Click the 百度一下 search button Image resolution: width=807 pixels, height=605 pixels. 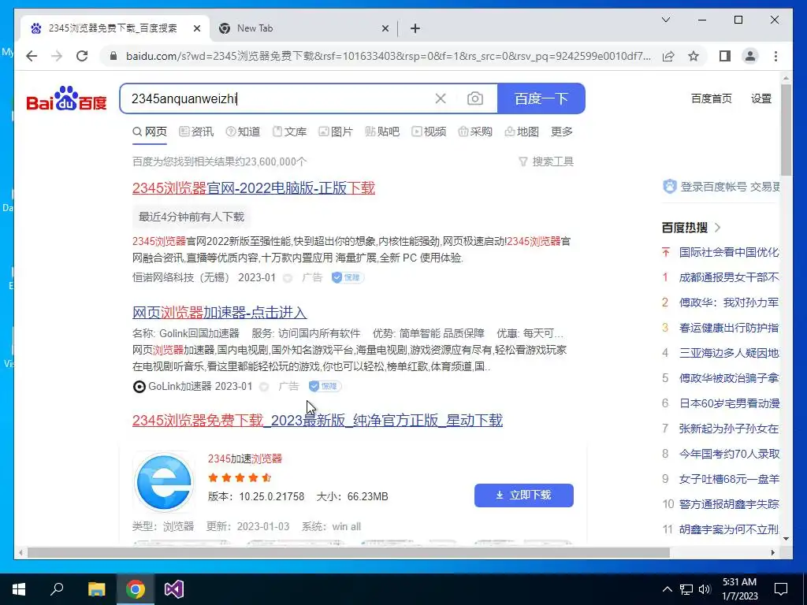[x=541, y=98]
